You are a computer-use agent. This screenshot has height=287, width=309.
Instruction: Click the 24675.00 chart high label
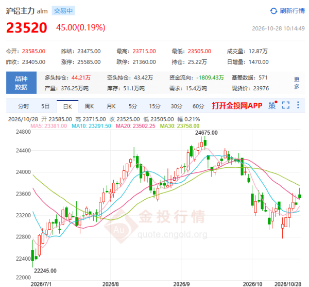pyautogui.click(x=207, y=133)
